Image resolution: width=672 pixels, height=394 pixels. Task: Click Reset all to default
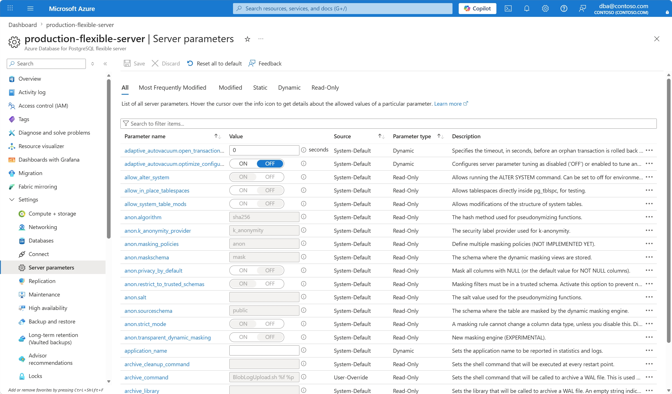(214, 64)
